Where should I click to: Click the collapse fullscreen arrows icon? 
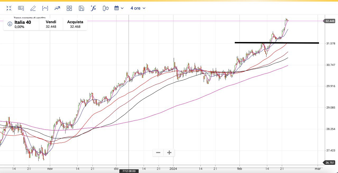(9, 8)
